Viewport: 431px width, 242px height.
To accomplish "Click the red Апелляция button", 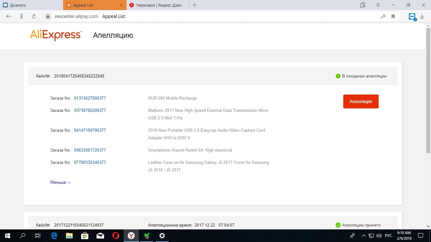I will click(x=361, y=101).
